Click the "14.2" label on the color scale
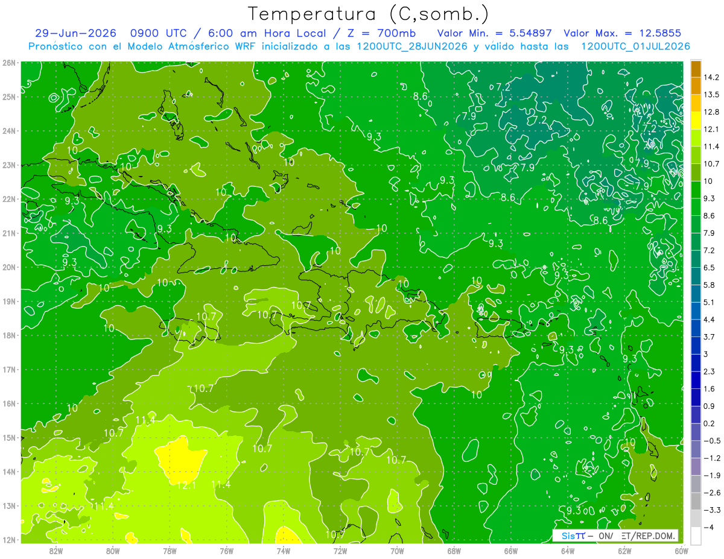The height and width of the screenshot is (559, 724). point(712,77)
